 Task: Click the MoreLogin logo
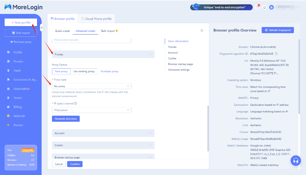tap(23, 7)
